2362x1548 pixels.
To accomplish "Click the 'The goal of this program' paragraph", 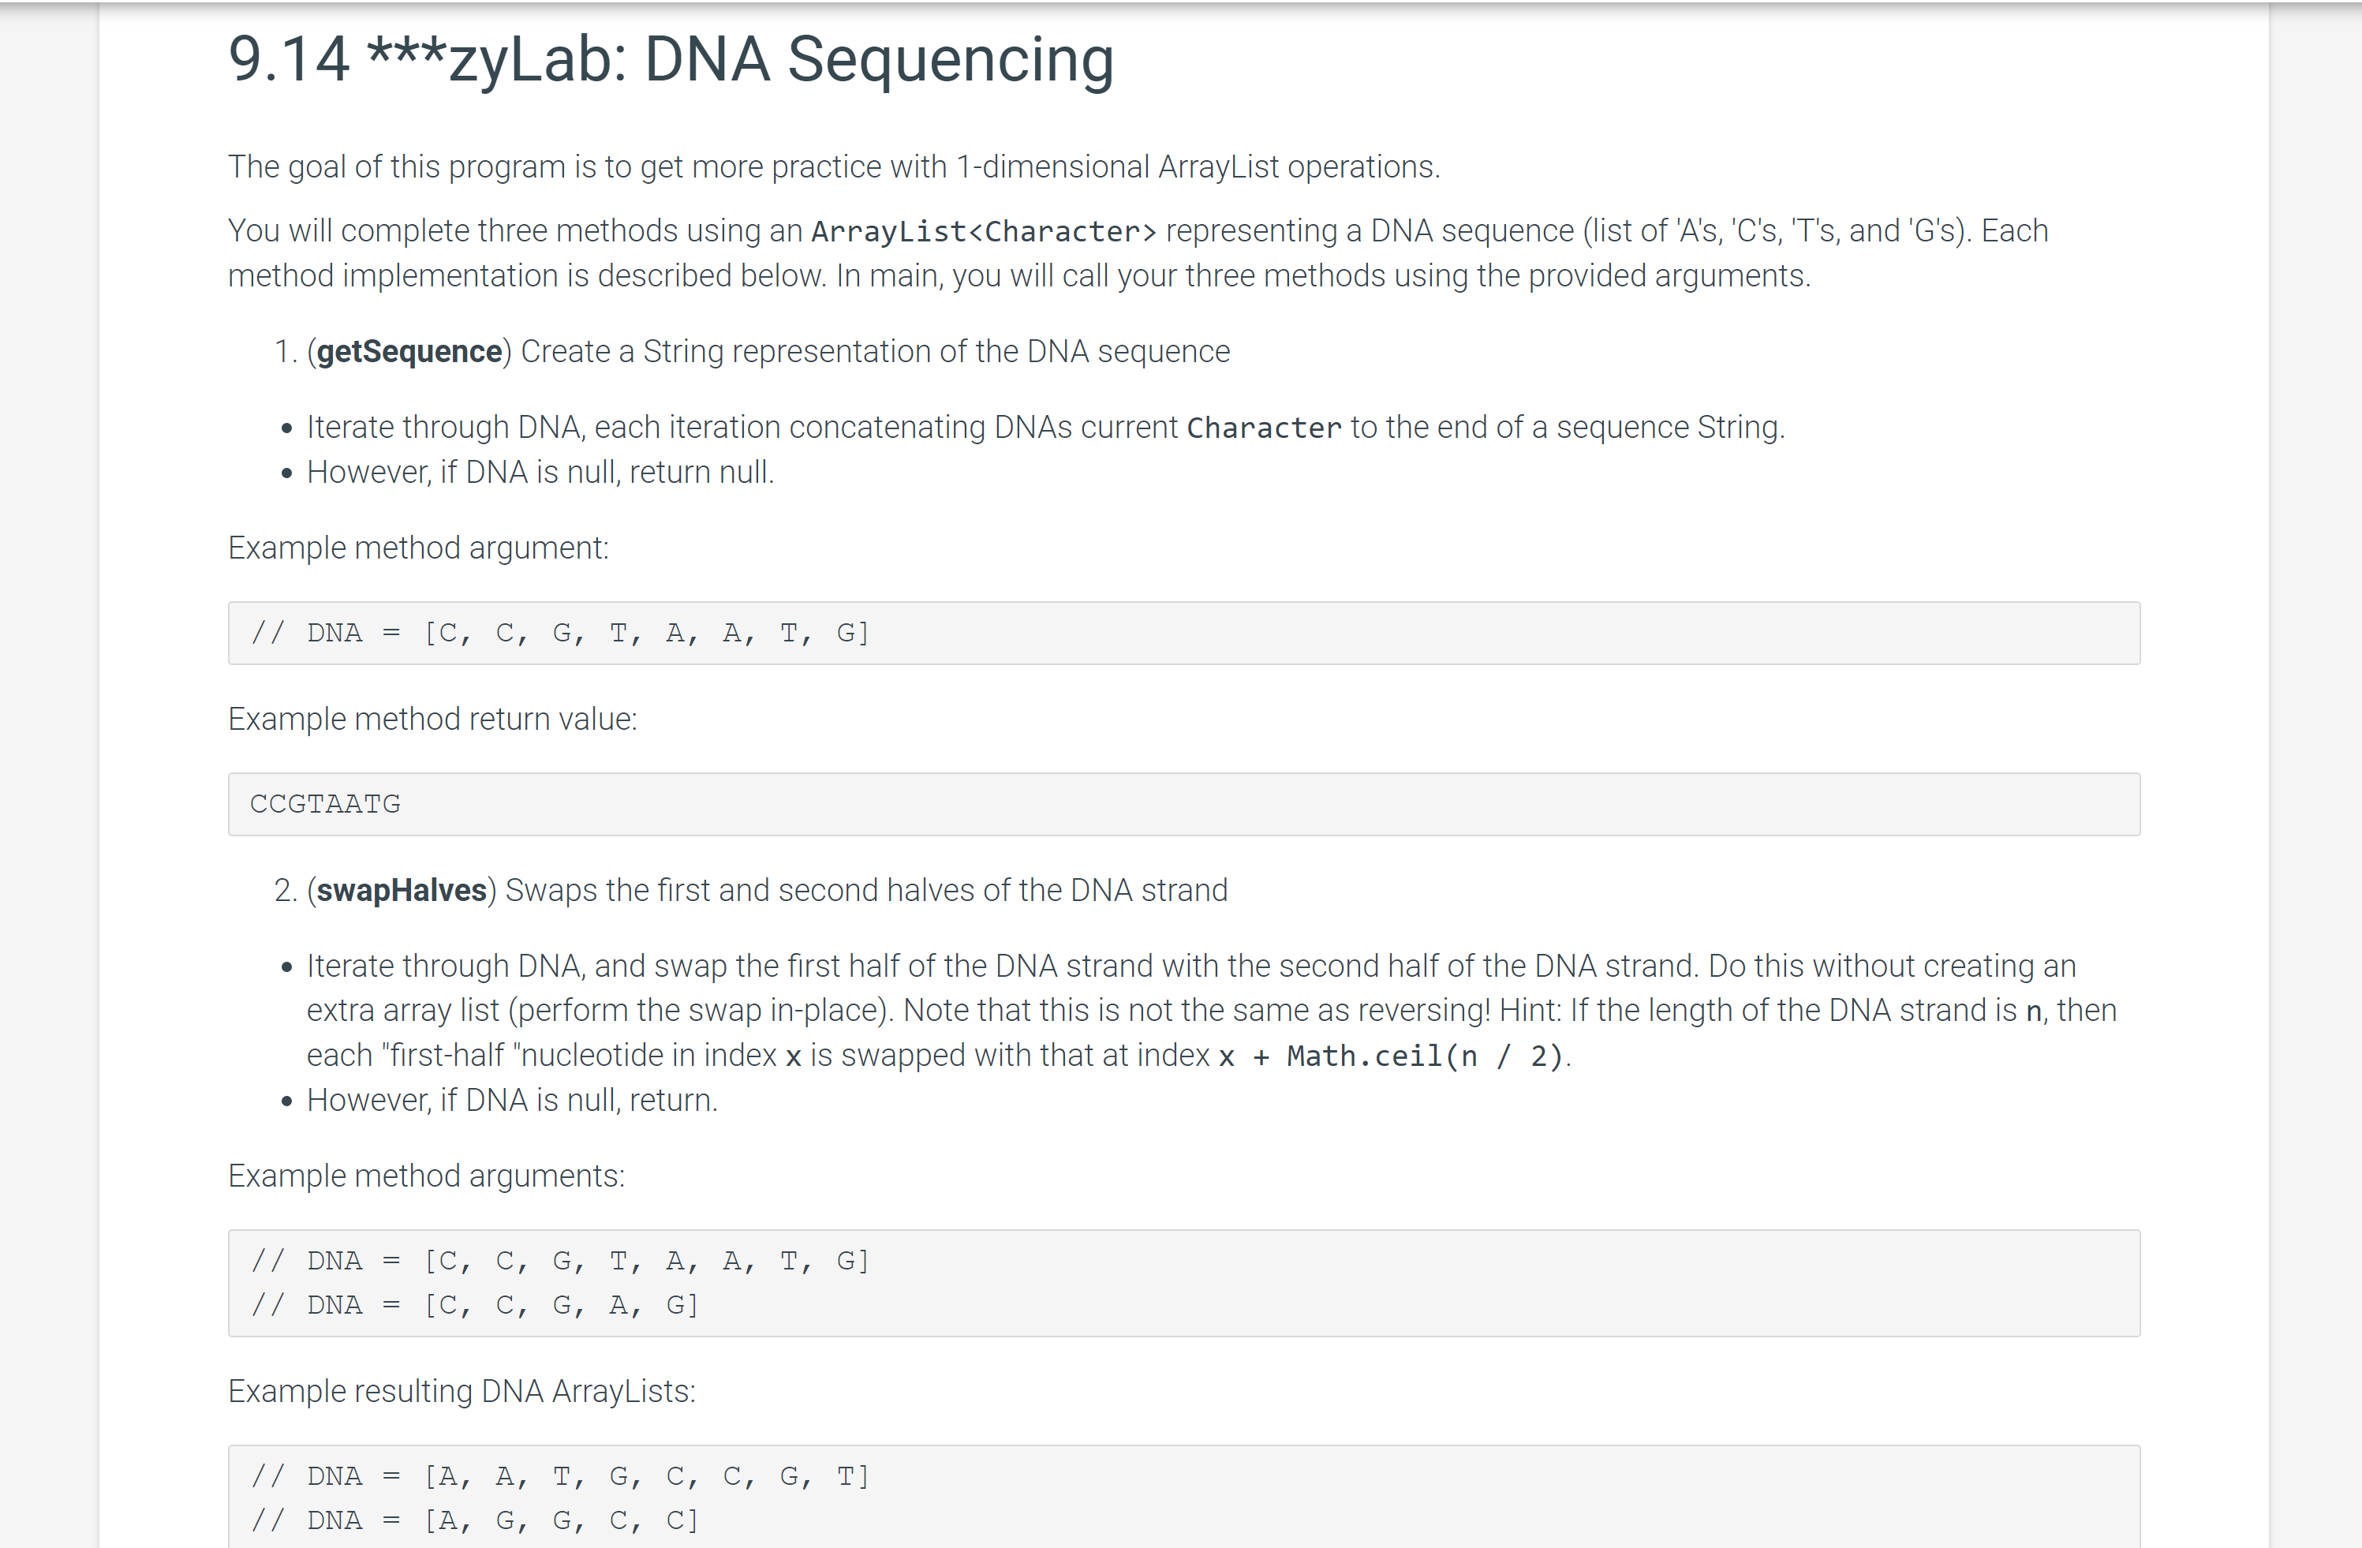I will (834, 166).
